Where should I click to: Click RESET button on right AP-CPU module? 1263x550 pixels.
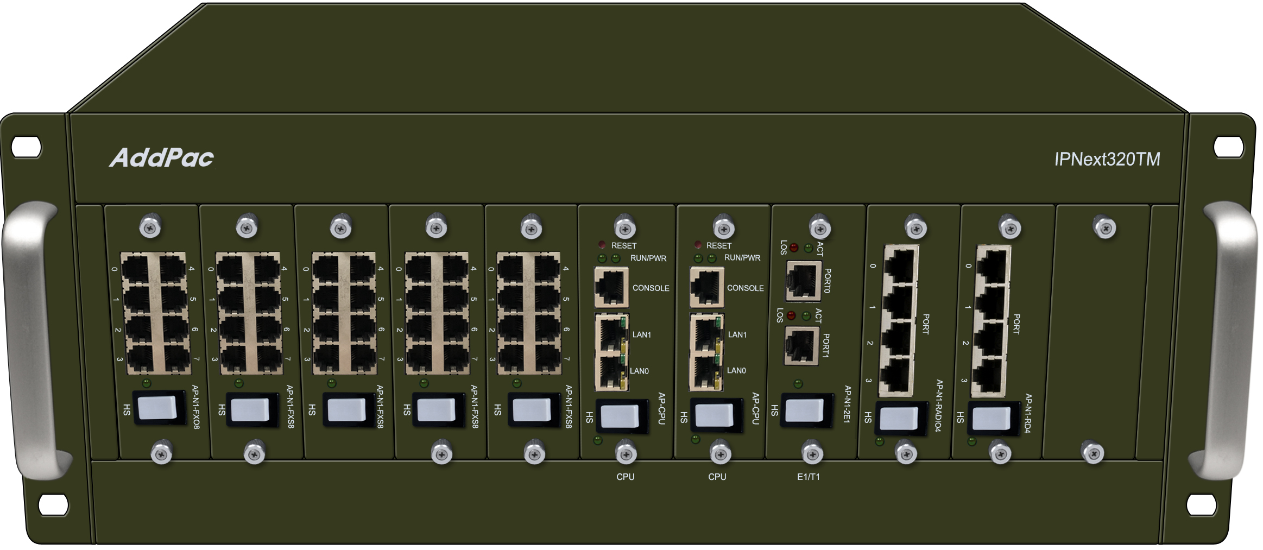[698, 245]
